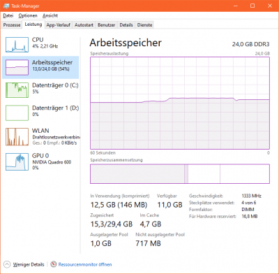Click the Task-Manager title bar icon
This screenshot has height=274, width=279.
[x=6, y=6]
